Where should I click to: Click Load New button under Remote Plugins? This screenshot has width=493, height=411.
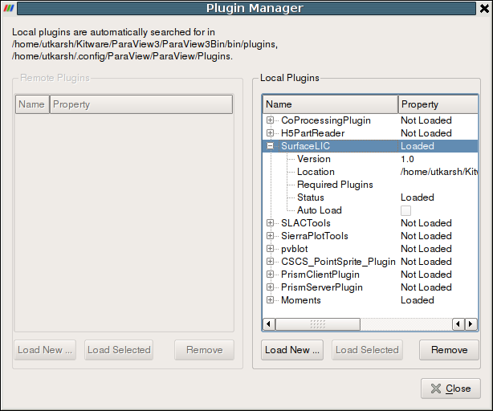click(45, 350)
